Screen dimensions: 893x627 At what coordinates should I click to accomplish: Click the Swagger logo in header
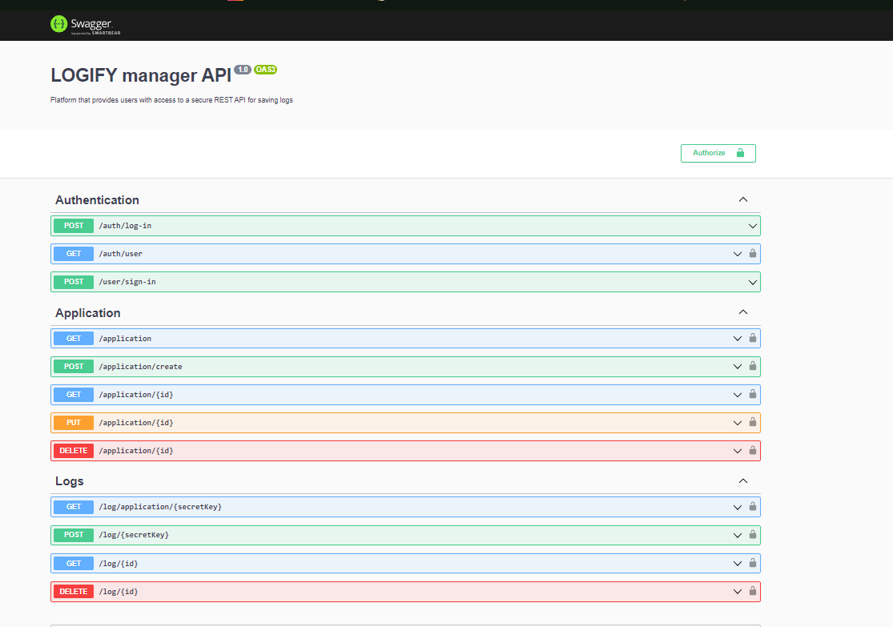86,25
